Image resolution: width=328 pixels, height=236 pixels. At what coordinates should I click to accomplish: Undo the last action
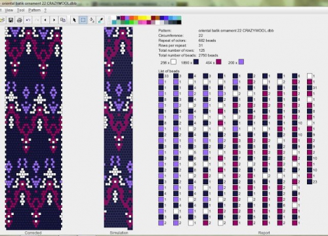(x=28, y=20)
